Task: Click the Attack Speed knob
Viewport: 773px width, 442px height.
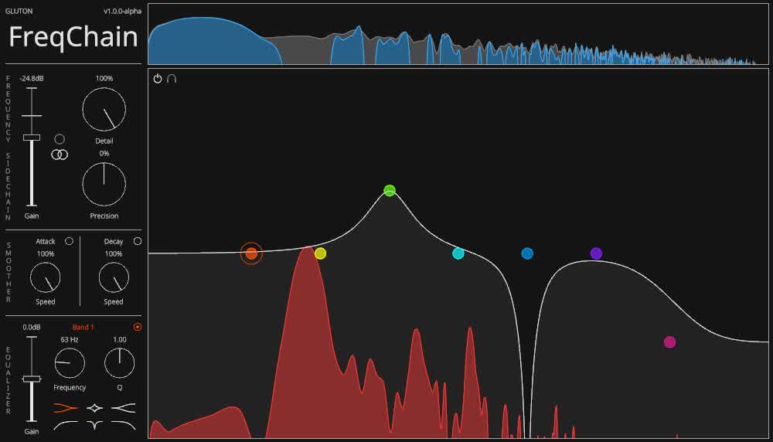Action: pyautogui.click(x=46, y=277)
